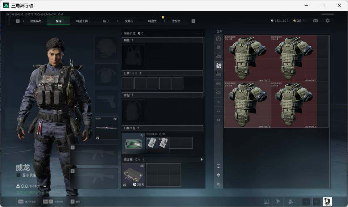Select the empty backpack slot
348x207 pixels.
133,111
